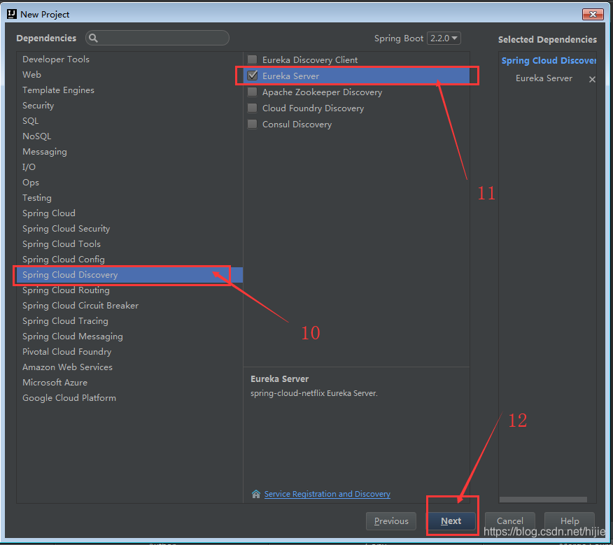Close the New Project dialog
613x545 pixels.
(593, 14)
